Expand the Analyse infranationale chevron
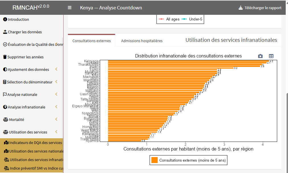The image size is (288, 173). (x=56, y=106)
